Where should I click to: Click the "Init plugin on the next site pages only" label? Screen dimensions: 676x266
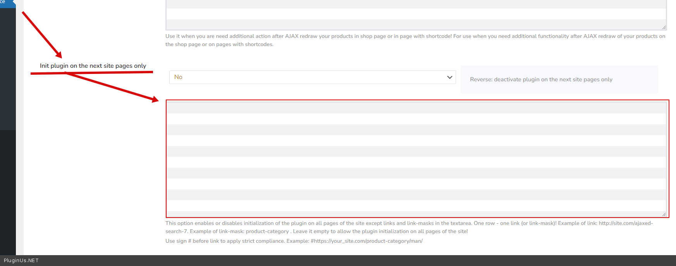pyautogui.click(x=93, y=66)
